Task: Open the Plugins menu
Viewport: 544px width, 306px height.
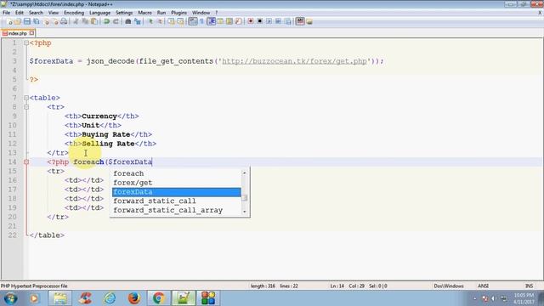Action: [x=178, y=13]
